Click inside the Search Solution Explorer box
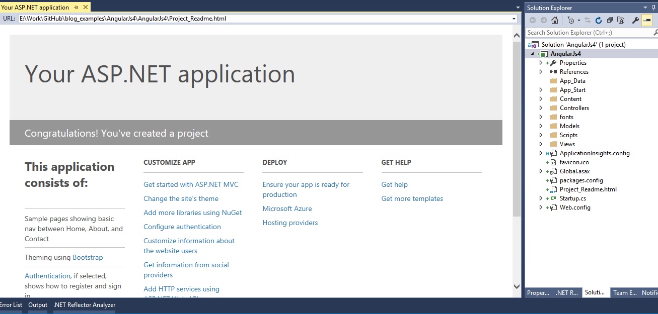 pyautogui.click(x=579, y=31)
